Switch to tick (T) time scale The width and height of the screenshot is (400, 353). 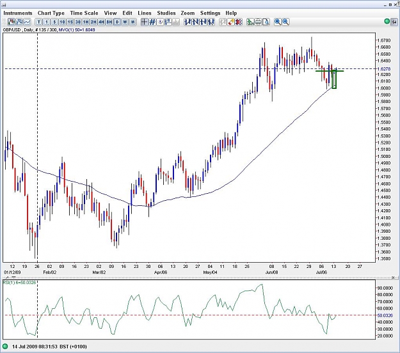pyautogui.click(x=39, y=22)
